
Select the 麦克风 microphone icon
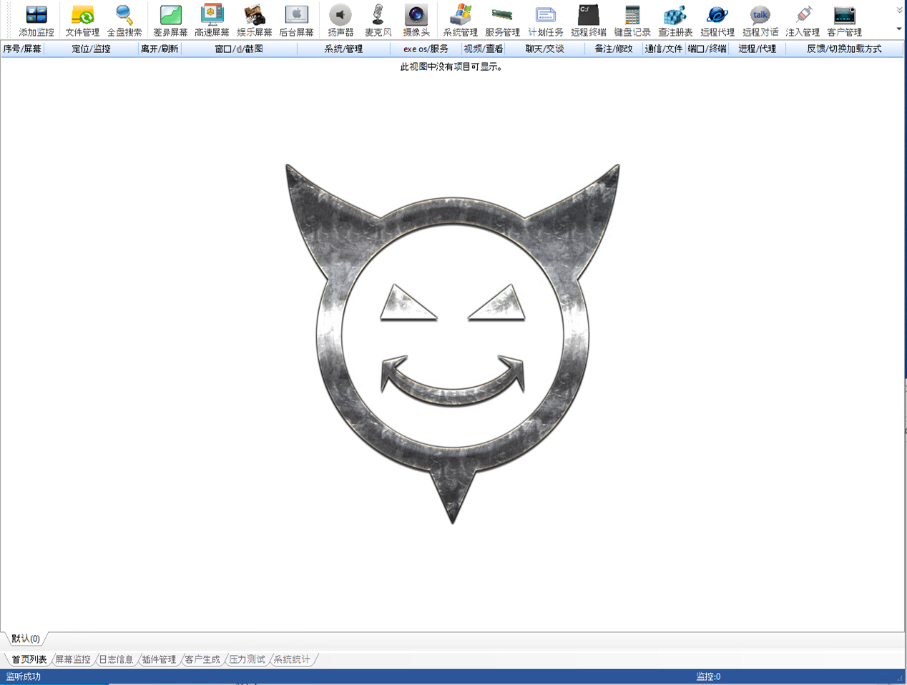tap(378, 21)
